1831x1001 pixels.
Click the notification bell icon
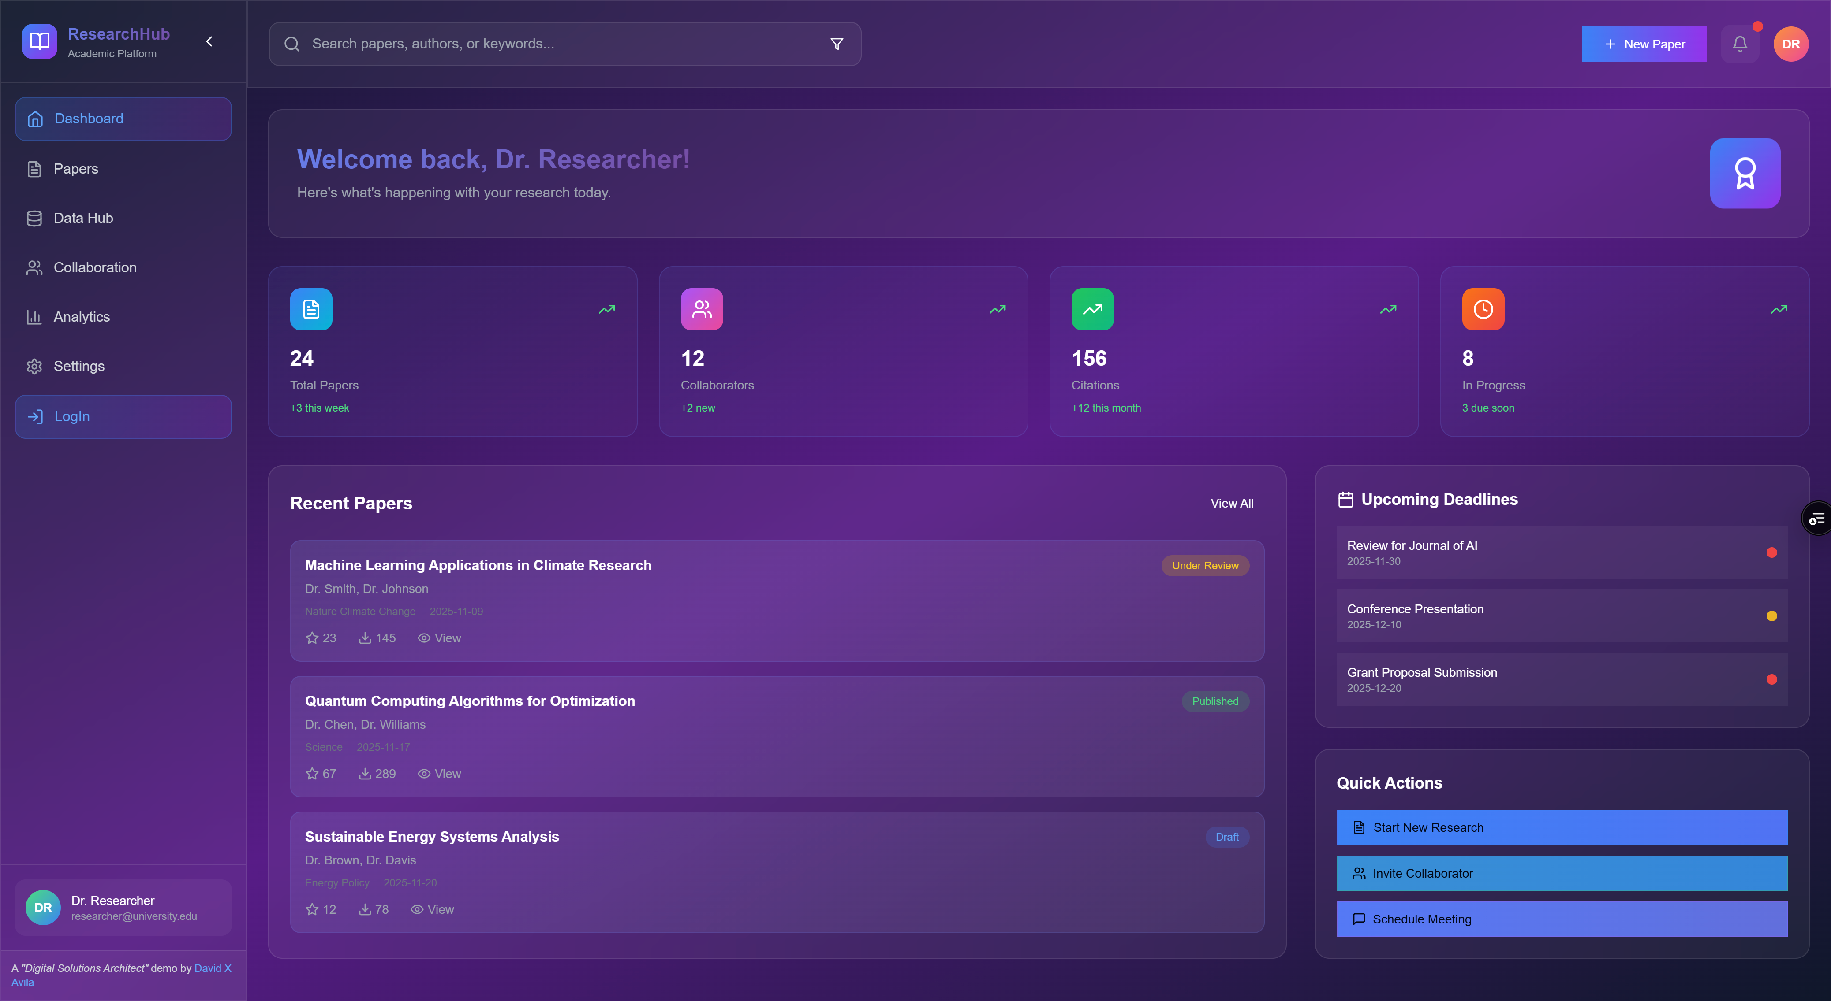coord(1739,43)
